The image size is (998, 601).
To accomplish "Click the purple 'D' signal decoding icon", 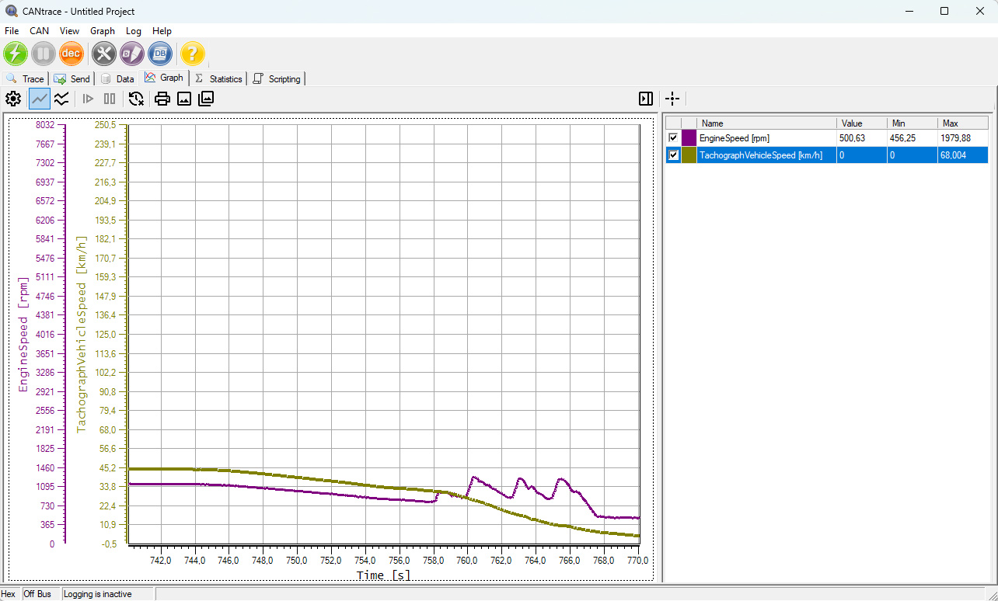I will pyautogui.click(x=132, y=54).
